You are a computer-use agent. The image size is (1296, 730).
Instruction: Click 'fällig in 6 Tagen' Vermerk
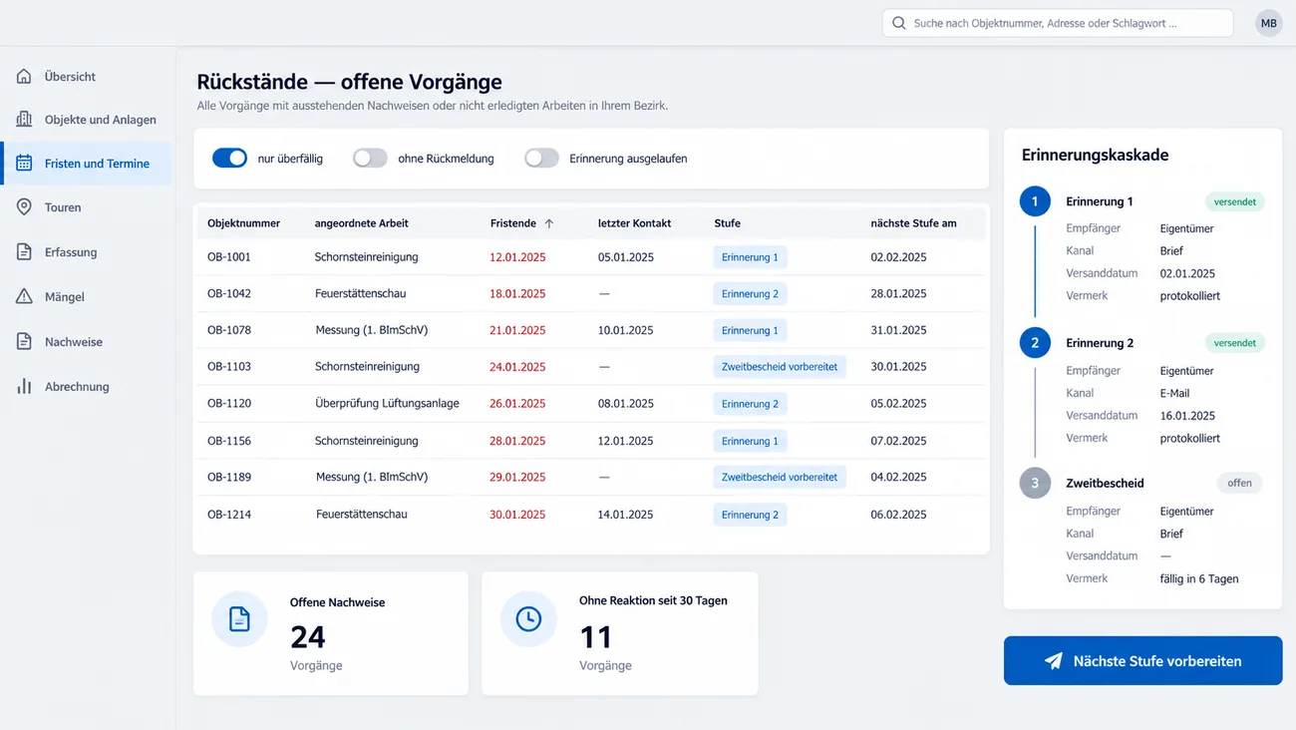[x=1199, y=578]
